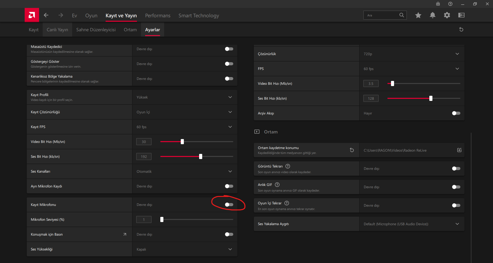Toggle Masaüstü Kaydedici on

[229, 49]
